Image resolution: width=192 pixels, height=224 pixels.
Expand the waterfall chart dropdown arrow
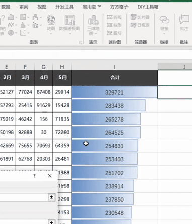(x=41, y=17)
